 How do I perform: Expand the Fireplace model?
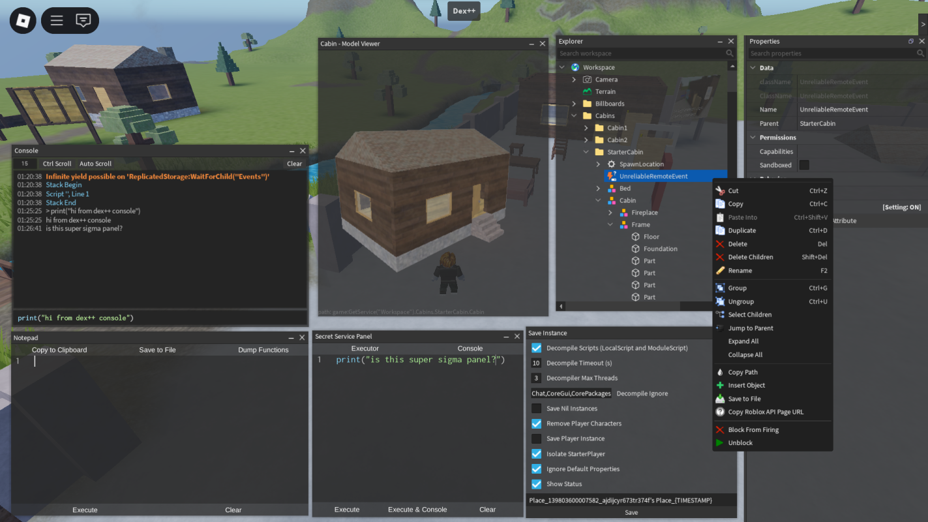610,212
